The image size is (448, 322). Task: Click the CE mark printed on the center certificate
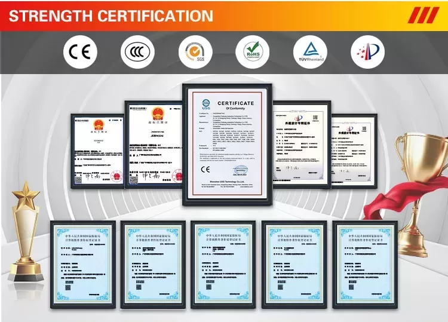point(205,170)
